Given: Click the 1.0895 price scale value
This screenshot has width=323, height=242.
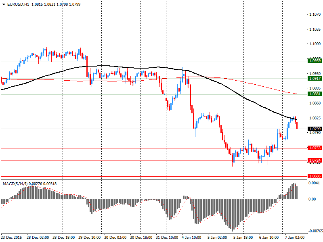Looking at the screenshot, I should 315,88.
